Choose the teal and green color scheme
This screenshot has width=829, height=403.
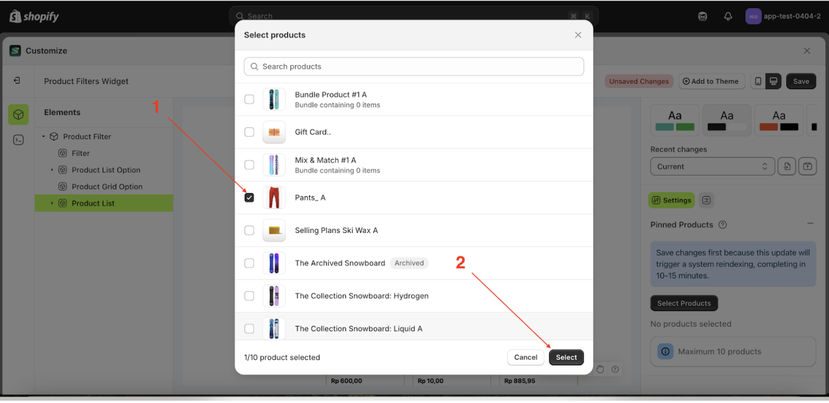click(675, 121)
